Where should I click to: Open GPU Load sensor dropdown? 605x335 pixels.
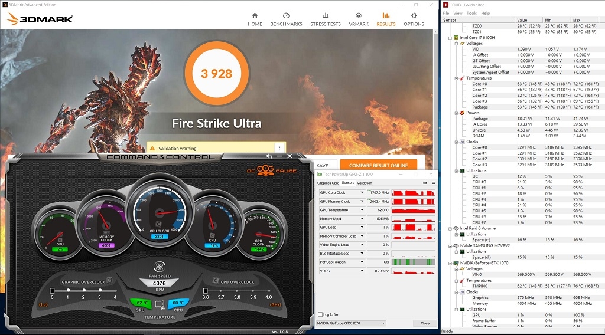pyautogui.click(x=362, y=227)
